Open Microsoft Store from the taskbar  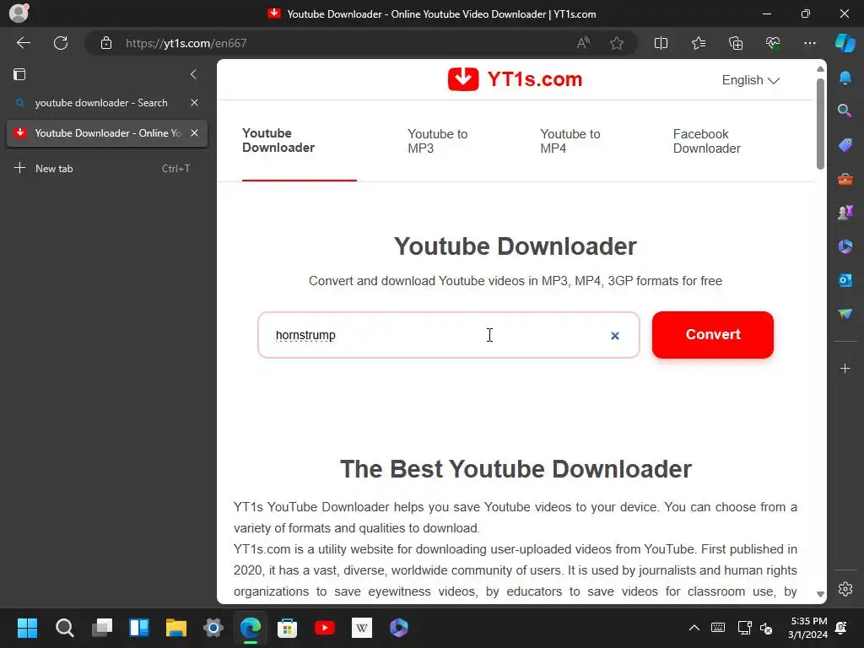click(287, 628)
